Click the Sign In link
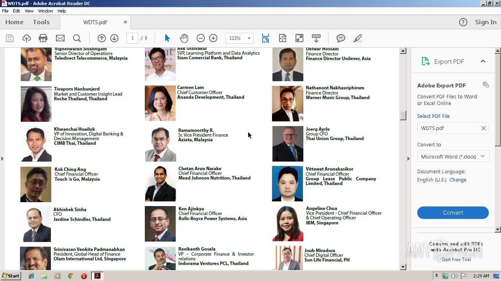The height and width of the screenshot is (281, 501). point(486,22)
